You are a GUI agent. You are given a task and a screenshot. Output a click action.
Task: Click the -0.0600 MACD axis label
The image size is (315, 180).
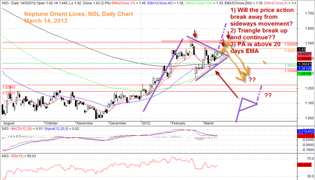pos(308,145)
